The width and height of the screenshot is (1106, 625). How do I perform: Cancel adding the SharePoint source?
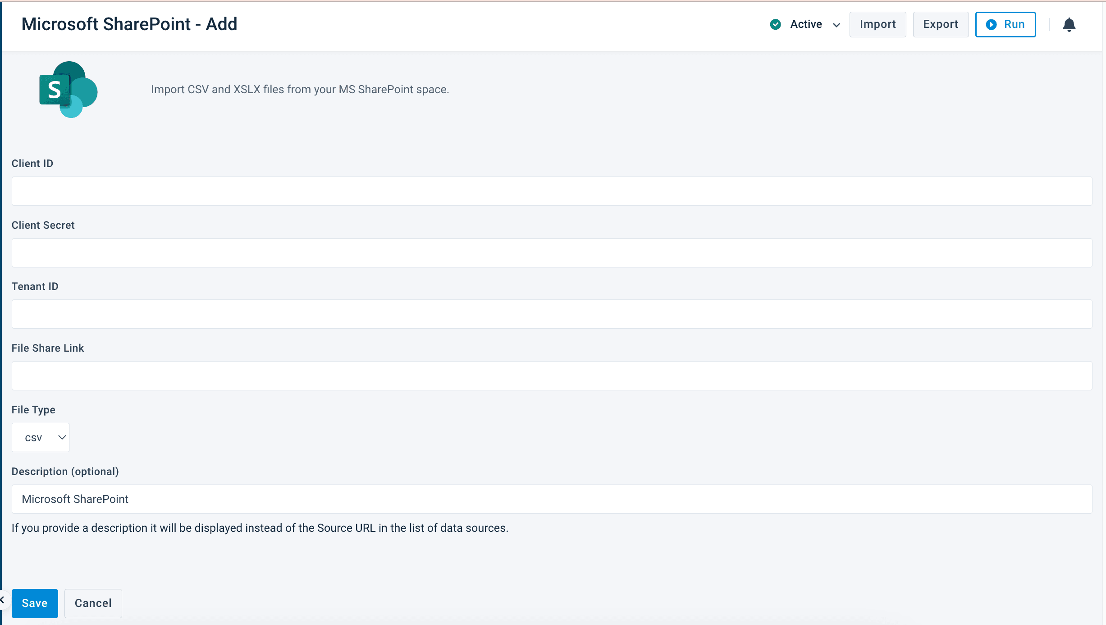[x=93, y=603]
